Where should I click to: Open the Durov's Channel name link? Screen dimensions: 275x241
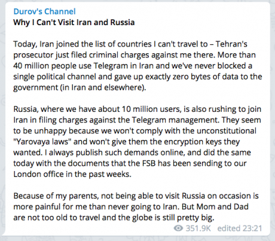tap(44, 11)
